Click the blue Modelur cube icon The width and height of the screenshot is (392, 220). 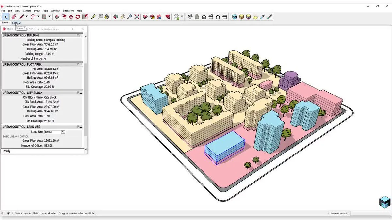[234, 17]
